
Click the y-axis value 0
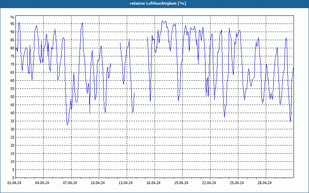tap(13, 178)
